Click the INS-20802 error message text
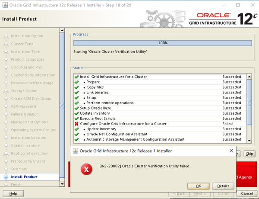This screenshot has width=259, height=199. pyautogui.click(x=145, y=166)
